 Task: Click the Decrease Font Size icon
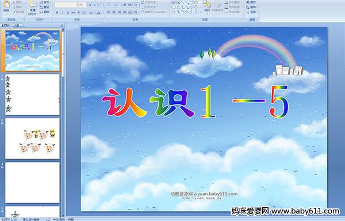tap(95, 5)
